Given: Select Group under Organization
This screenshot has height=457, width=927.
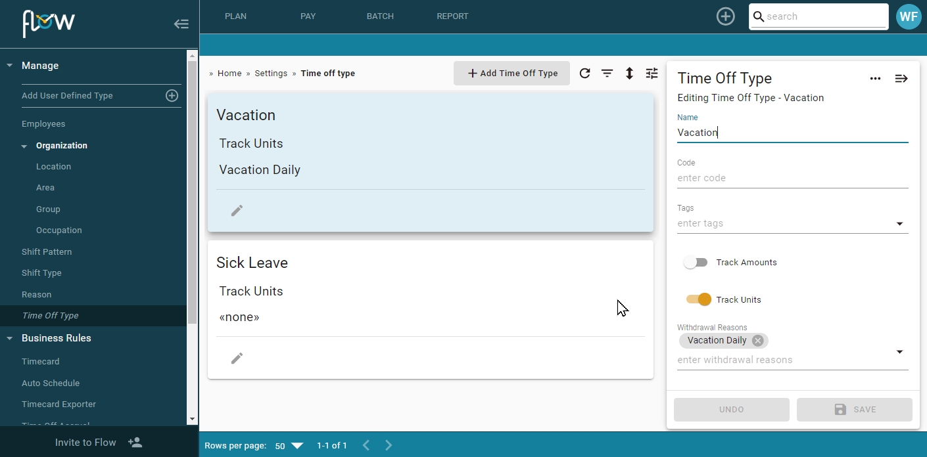Looking at the screenshot, I should [x=48, y=209].
